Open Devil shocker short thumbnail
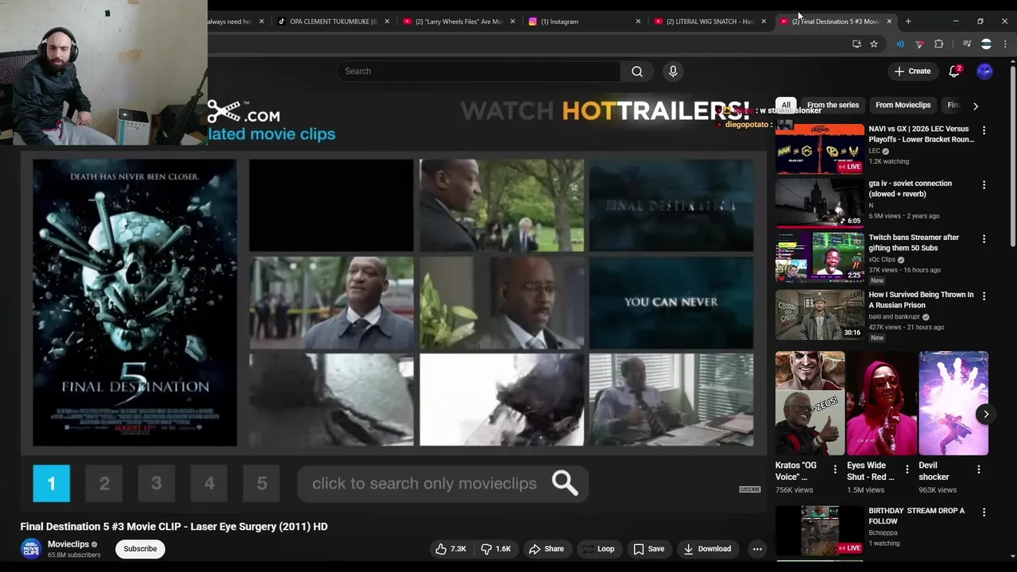This screenshot has width=1017, height=572. click(953, 403)
